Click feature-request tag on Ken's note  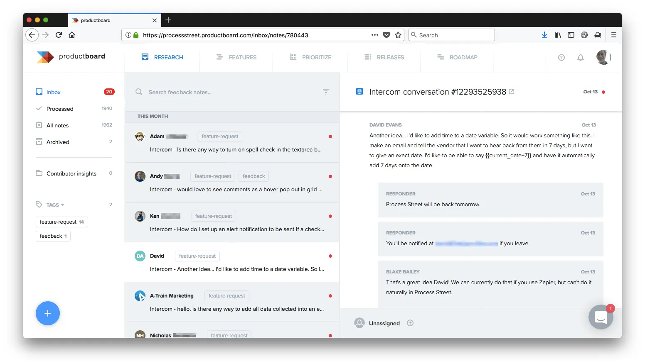coord(214,216)
